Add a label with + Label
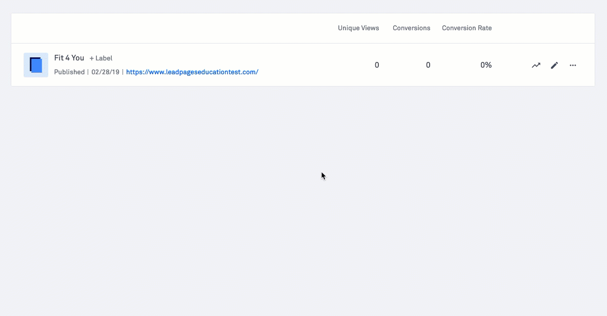This screenshot has height=316, width=607. pos(101,58)
